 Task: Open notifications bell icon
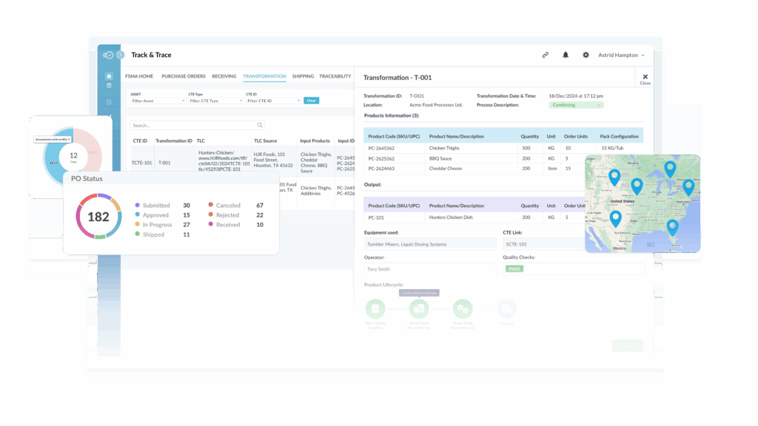pos(566,55)
